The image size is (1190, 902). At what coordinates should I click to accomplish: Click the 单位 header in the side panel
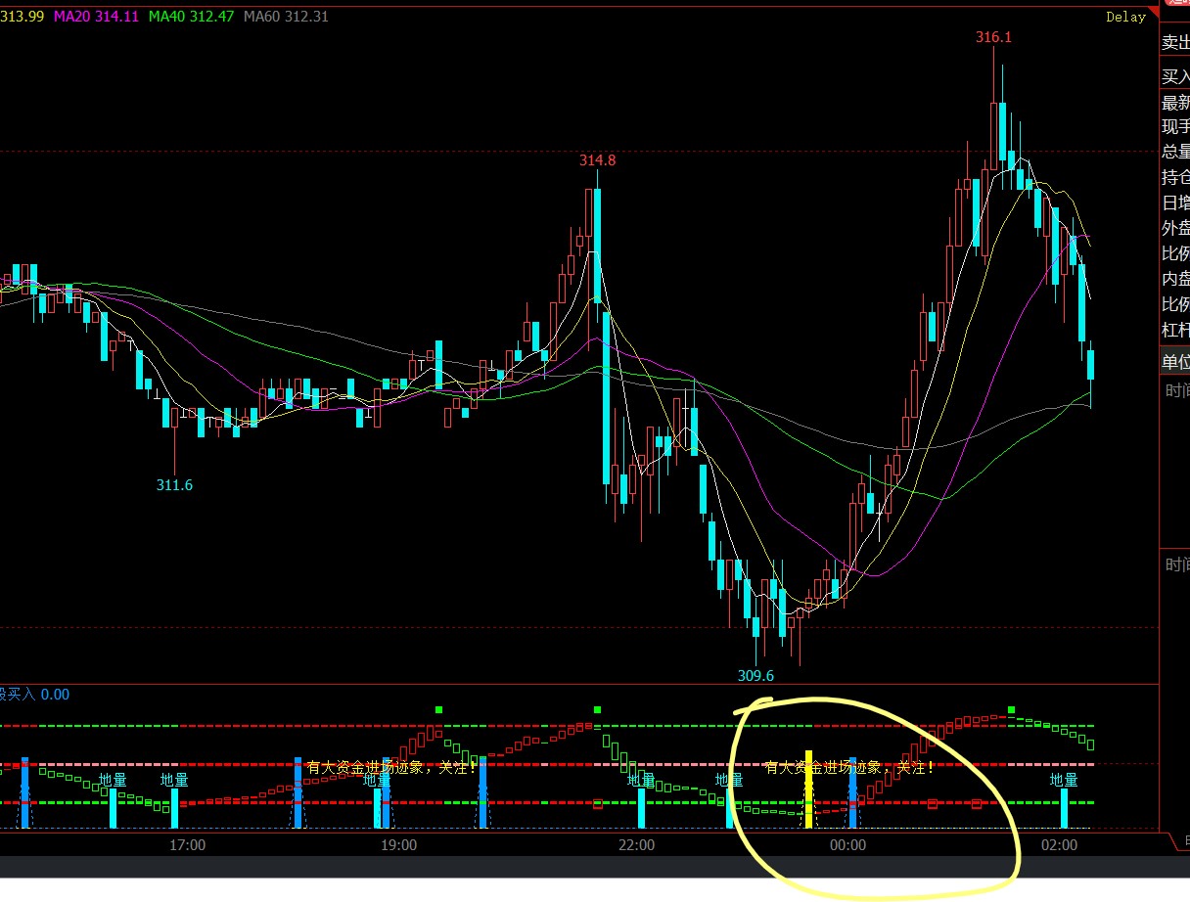click(1175, 362)
